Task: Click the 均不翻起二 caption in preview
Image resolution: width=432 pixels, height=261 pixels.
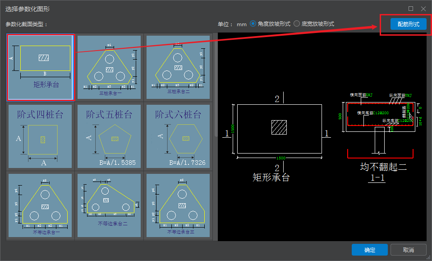Action: (x=383, y=167)
